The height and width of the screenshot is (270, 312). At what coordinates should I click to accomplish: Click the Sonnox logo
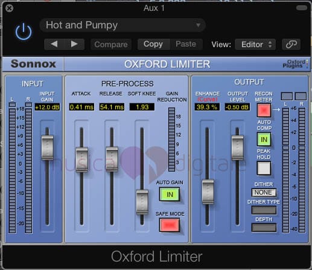coord(33,64)
